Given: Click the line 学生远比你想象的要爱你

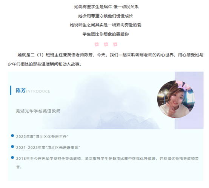Looking at the screenshot, I should [x=106, y=34].
